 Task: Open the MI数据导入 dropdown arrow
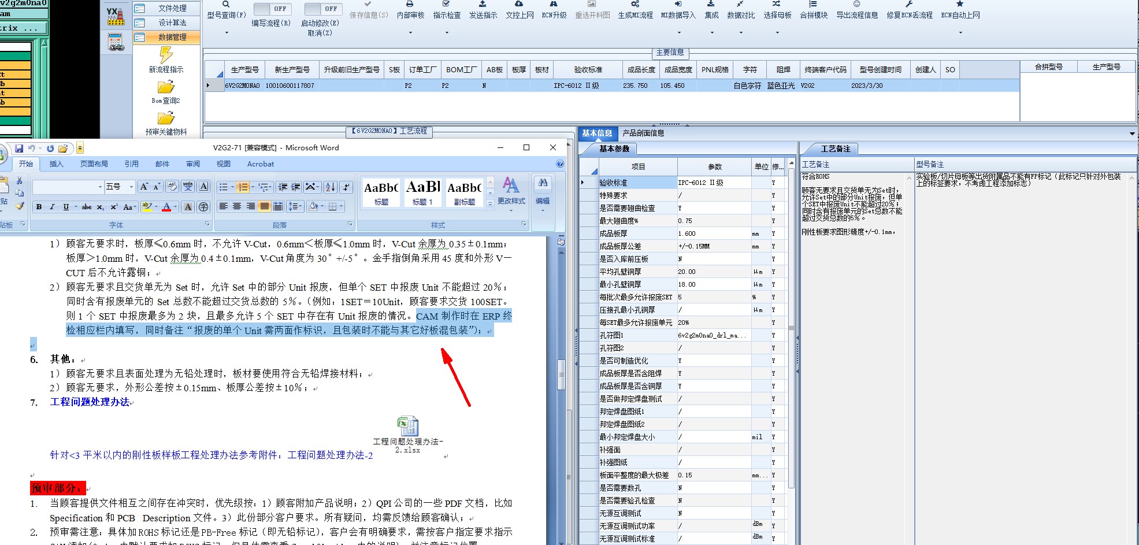679,32
